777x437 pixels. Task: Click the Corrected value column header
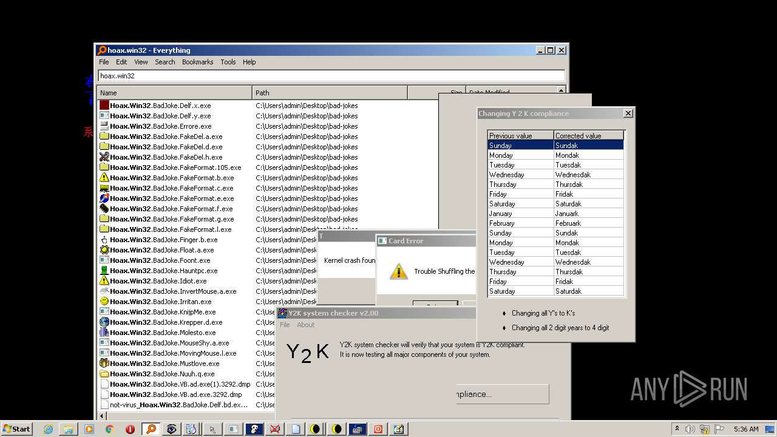588,135
